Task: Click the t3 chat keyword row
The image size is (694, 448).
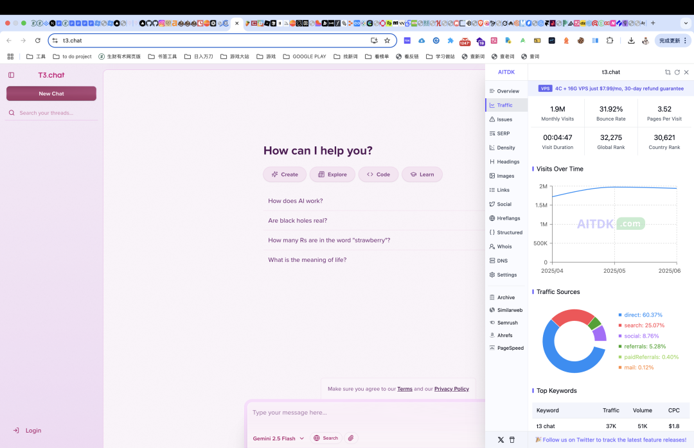Action: 611,426
